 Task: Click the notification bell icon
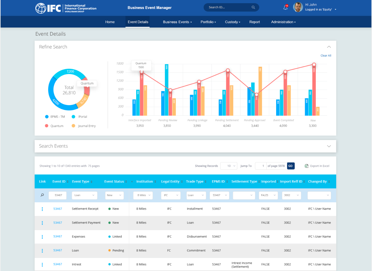(x=285, y=8)
